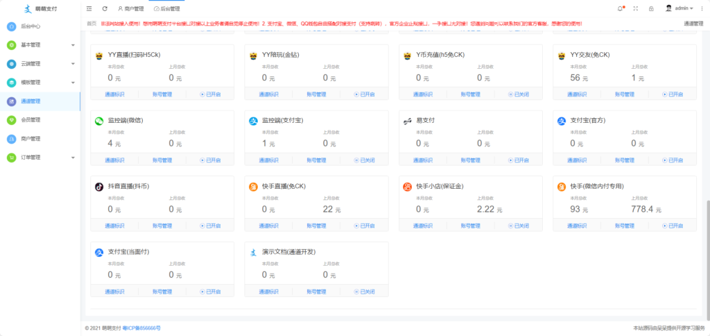Viewport: 710px width, 336px height.
Task: Click the 模板管理 sidebar icon
Action: (x=12, y=83)
